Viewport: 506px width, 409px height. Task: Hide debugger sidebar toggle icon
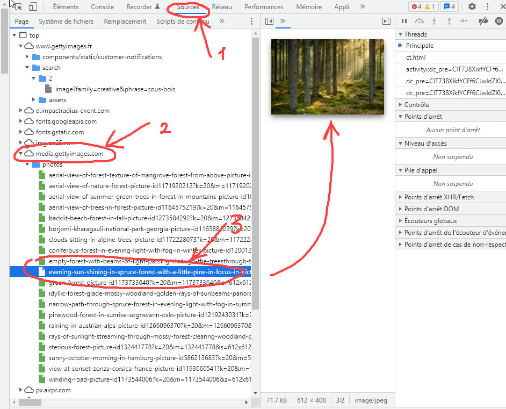[x=386, y=21]
